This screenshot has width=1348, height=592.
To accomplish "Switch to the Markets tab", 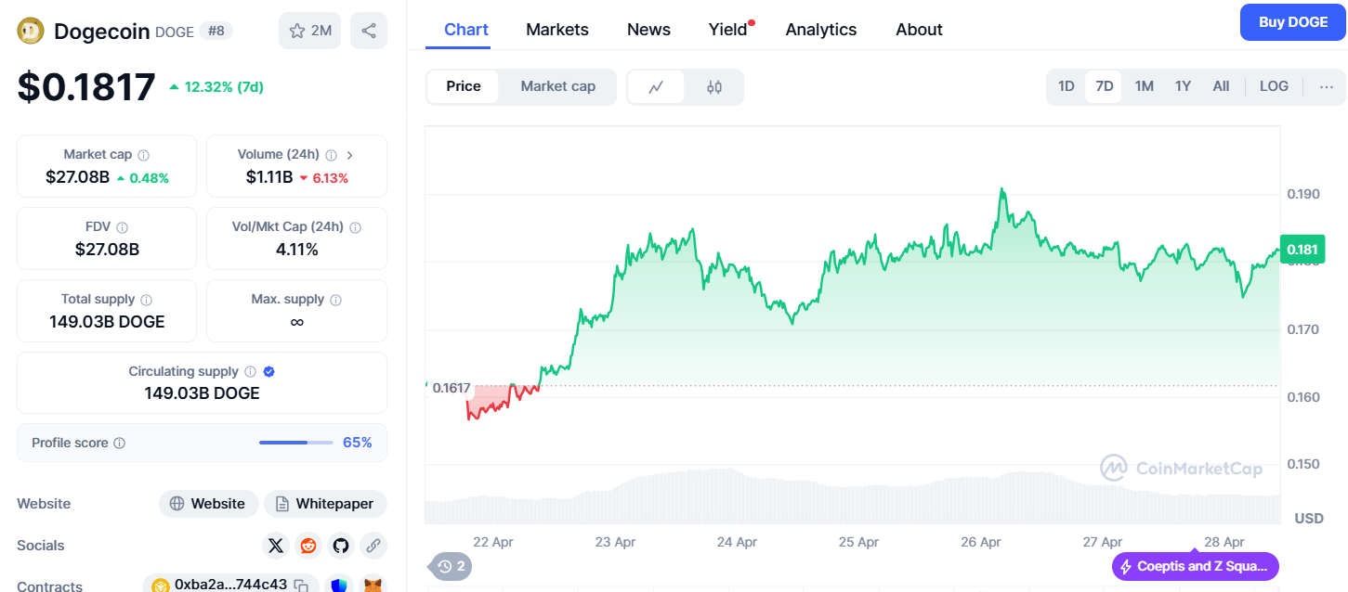I will pos(557,30).
